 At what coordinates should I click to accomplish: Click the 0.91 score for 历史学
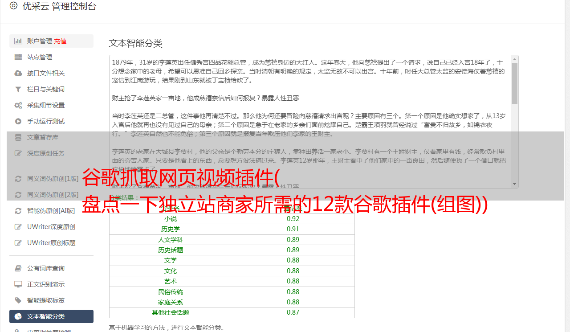coord(293,229)
